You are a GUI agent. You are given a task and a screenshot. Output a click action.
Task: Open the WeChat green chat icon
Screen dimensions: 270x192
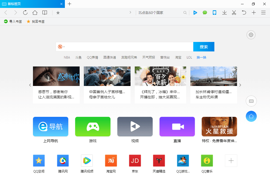tap(205, 13)
